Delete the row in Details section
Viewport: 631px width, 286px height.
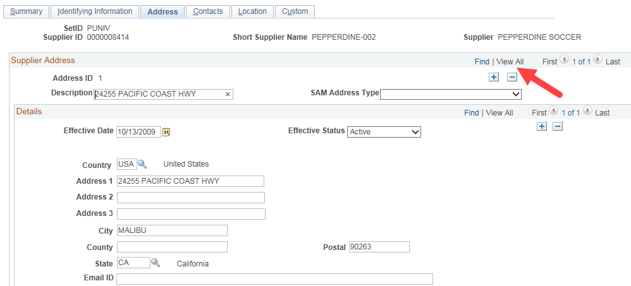(558, 126)
